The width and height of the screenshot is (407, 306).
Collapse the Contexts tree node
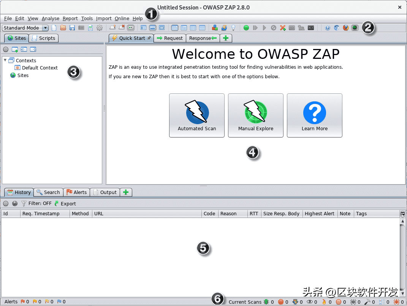coord(5,60)
